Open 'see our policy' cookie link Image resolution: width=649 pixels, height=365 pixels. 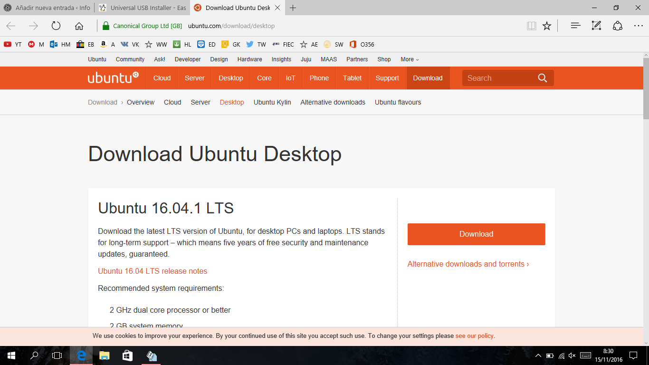(x=474, y=336)
